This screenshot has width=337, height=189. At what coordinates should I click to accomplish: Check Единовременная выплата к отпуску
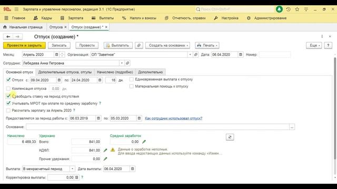point(132,79)
